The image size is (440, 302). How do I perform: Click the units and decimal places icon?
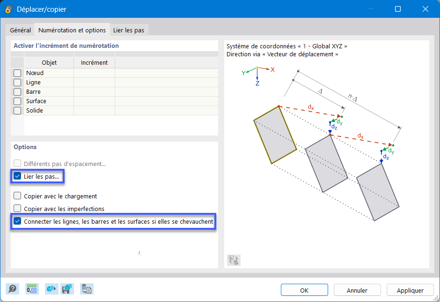click(x=32, y=289)
